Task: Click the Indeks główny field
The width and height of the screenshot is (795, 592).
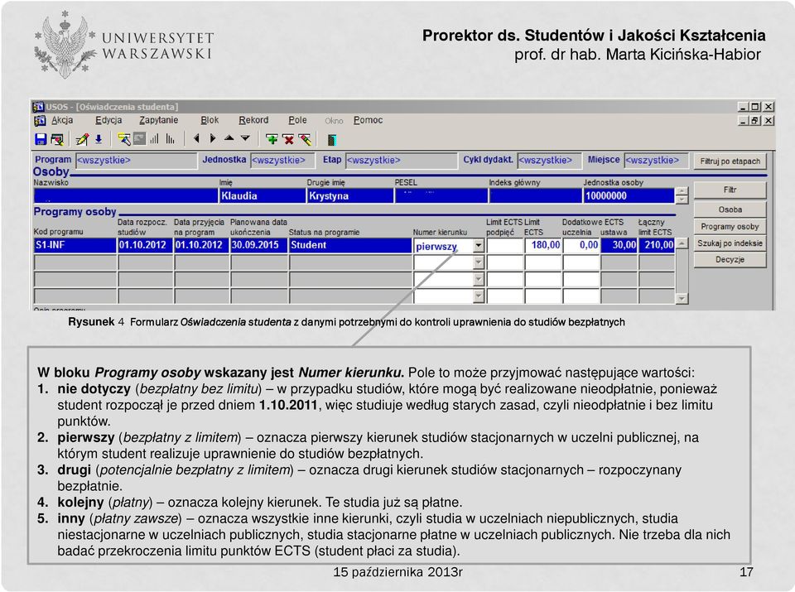Action: point(536,196)
